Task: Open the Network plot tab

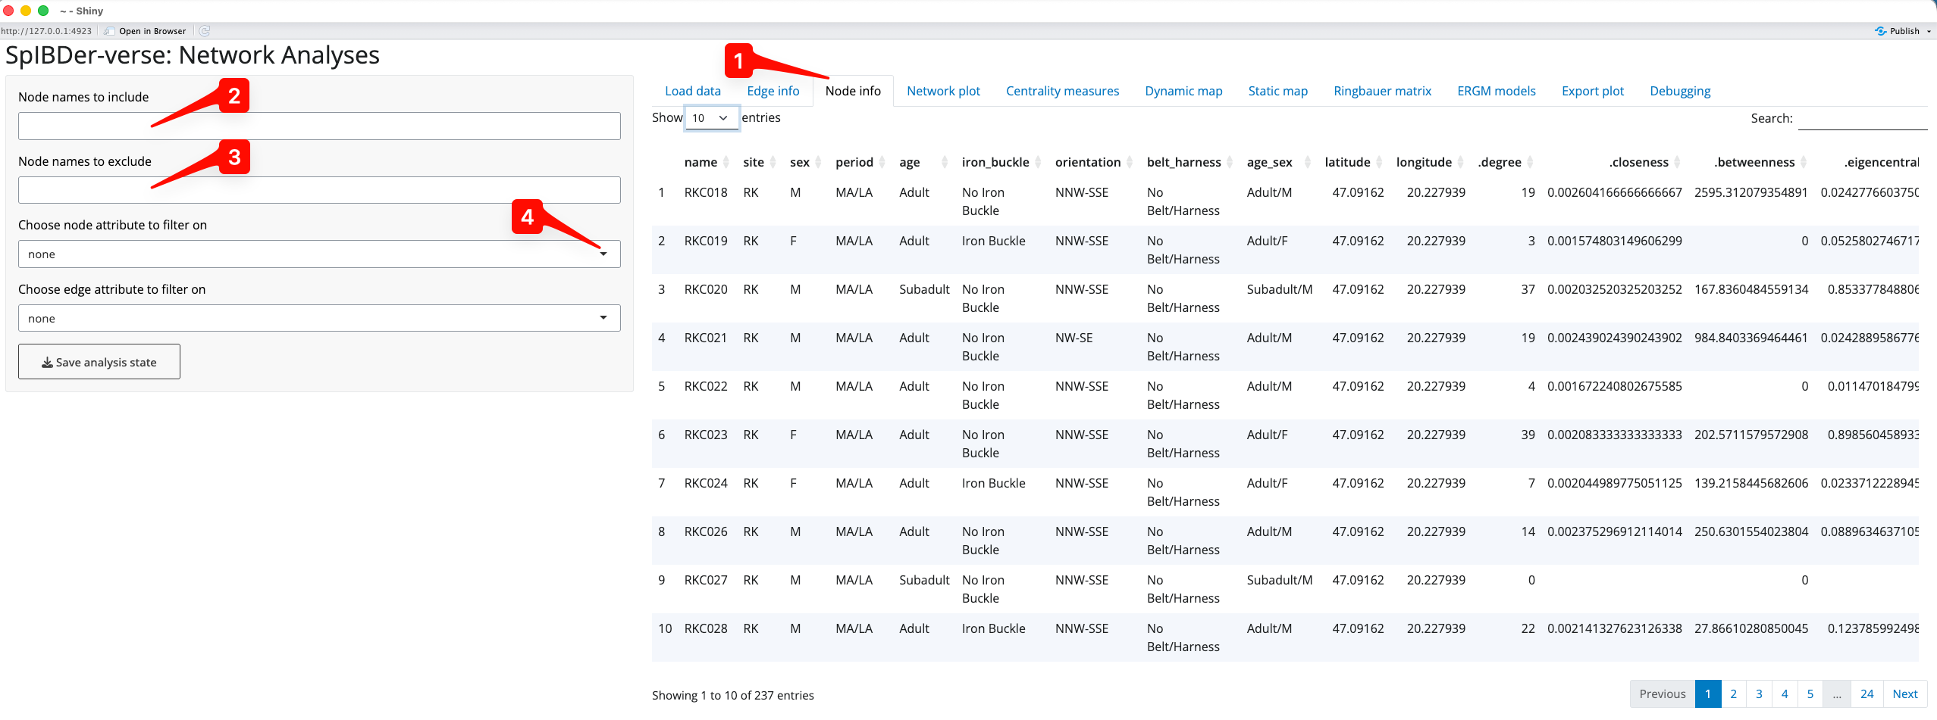Action: point(943,91)
